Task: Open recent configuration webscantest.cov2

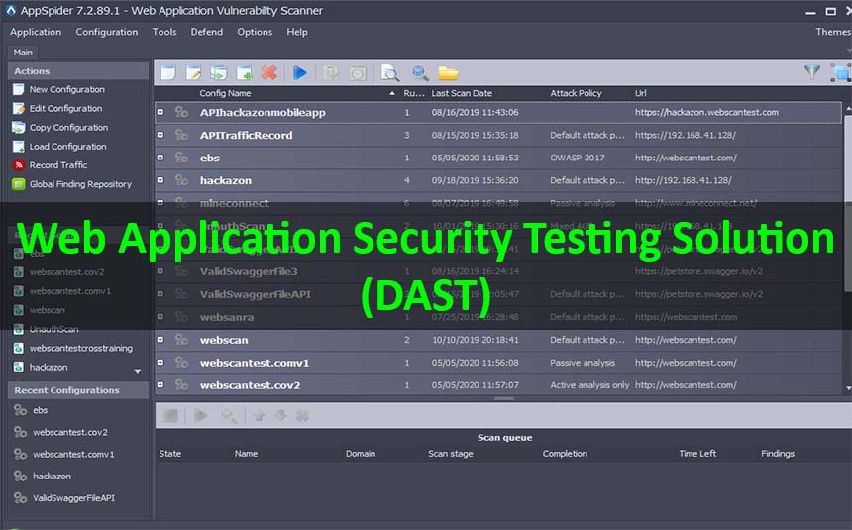Action: click(70, 432)
